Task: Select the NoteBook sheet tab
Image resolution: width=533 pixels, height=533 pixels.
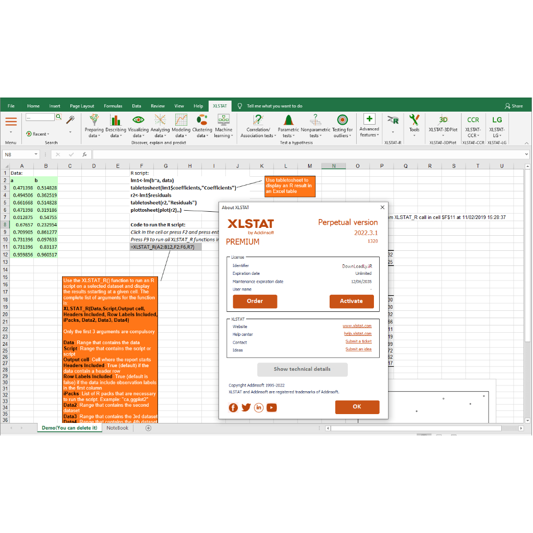Action: point(117,428)
